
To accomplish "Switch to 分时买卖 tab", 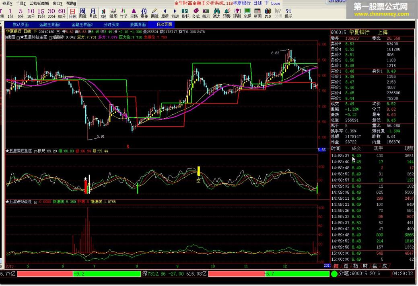I will pos(111,24).
